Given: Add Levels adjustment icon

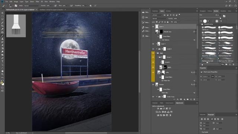Looking at the screenshot, I should 161,109.
